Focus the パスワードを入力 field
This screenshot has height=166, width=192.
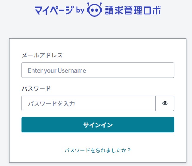click(88, 103)
